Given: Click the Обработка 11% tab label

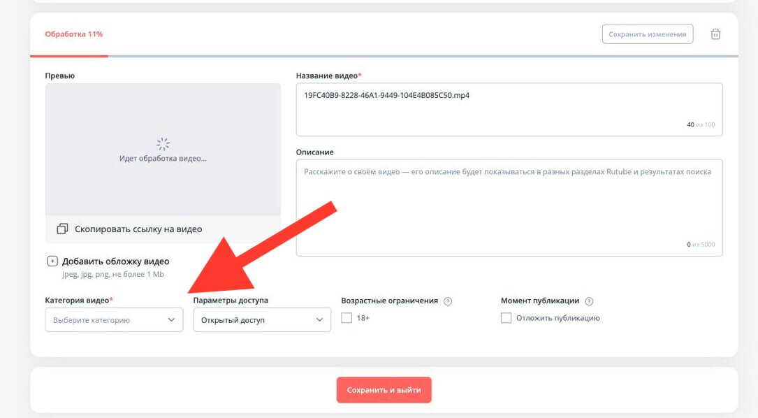Looking at the screenshot, I should tap(74, 34).
